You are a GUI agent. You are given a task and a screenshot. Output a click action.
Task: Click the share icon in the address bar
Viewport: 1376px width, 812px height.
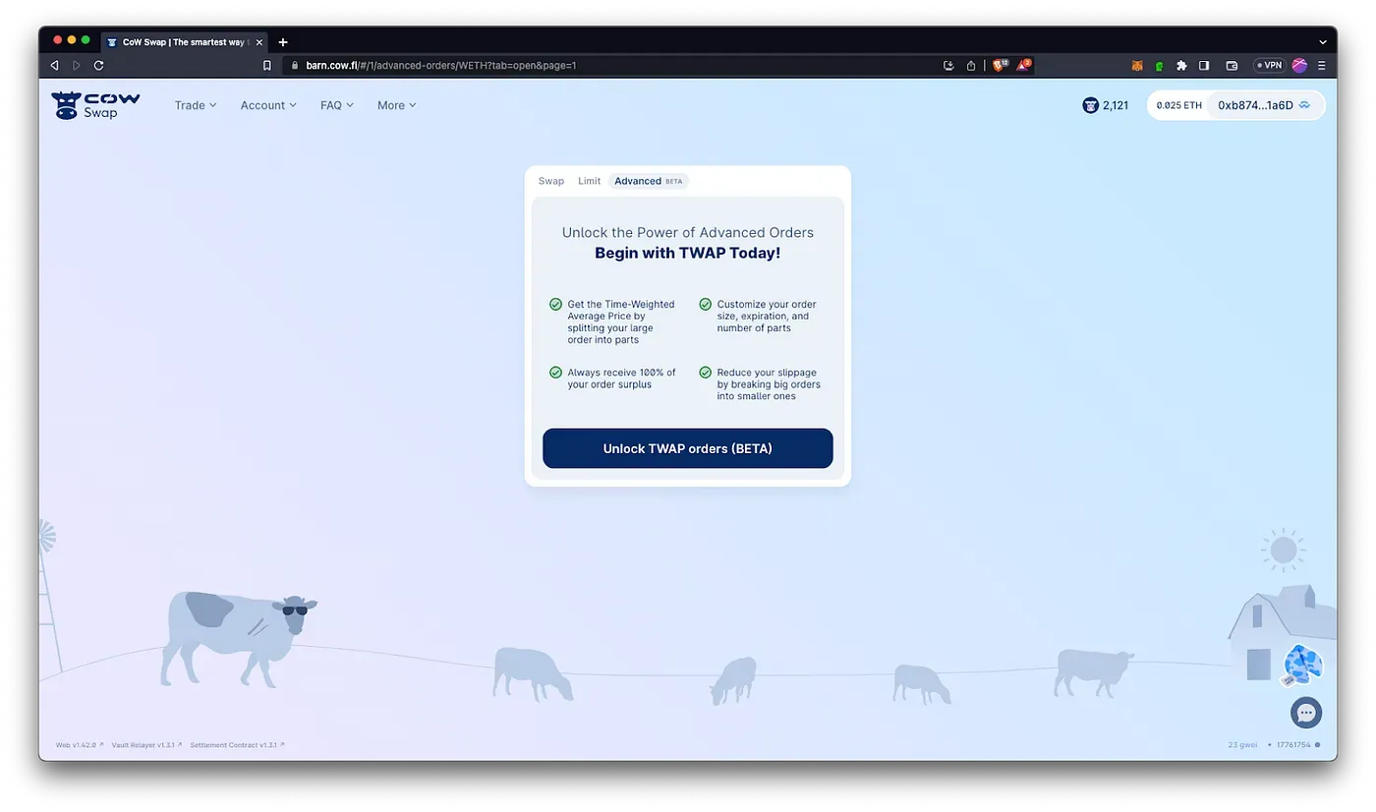click(971, 65)
